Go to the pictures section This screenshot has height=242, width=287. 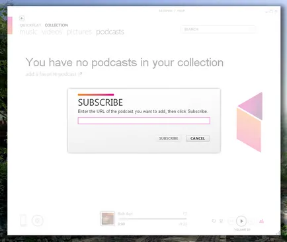click(79, 32)
